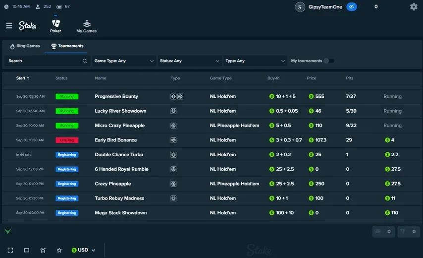Click the Double Chance Turbo type icon
This screenshot has width=423, height=258.
tap(173, 155)
